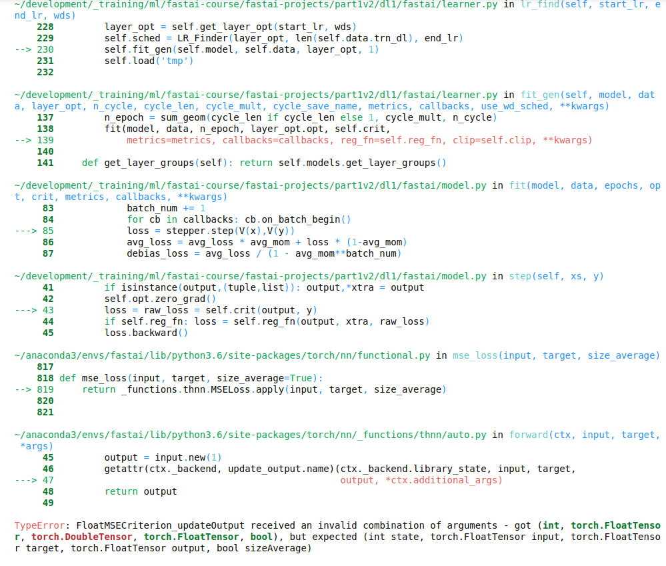Click the 'def mse_loss' line 818
Viewport: 666px width, 566px height.
[x=191, y=378]
